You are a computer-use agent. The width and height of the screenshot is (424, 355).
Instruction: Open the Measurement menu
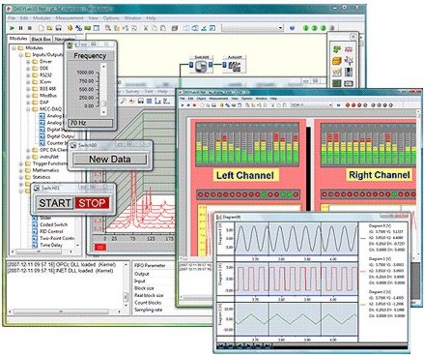coord(70,18)
